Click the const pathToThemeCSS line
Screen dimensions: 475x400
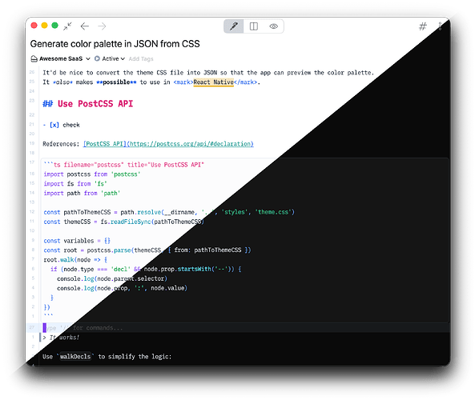click(x=169, y=212)
